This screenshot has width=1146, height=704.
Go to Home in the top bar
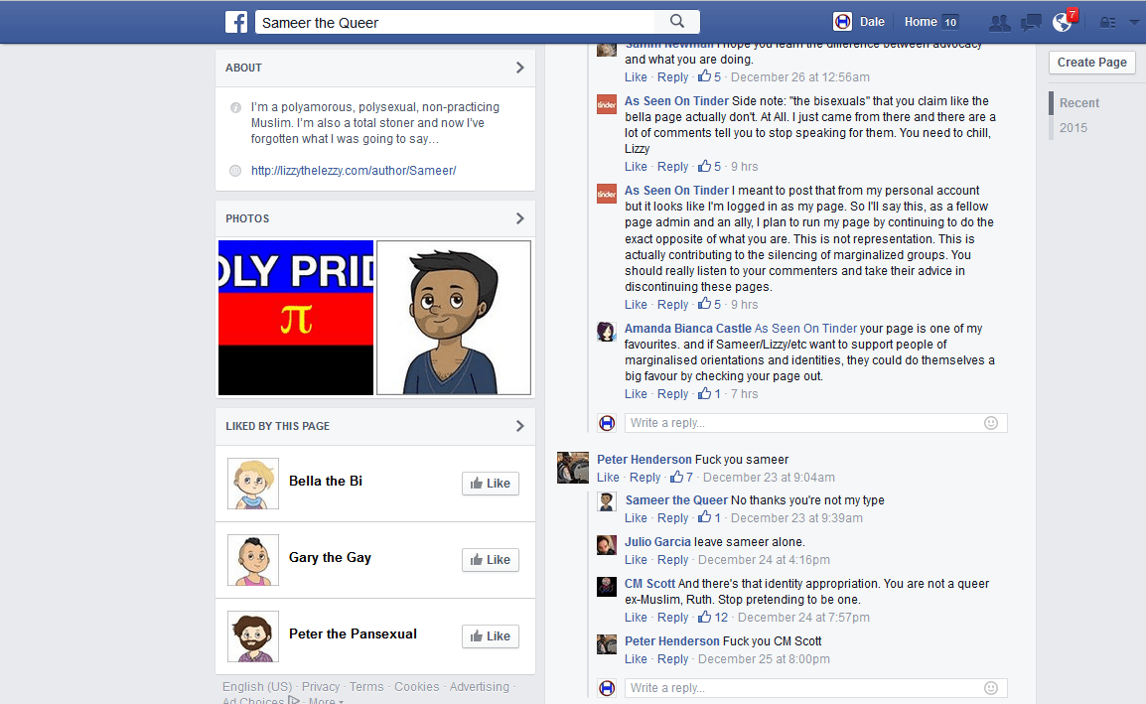tap(921, 22)
